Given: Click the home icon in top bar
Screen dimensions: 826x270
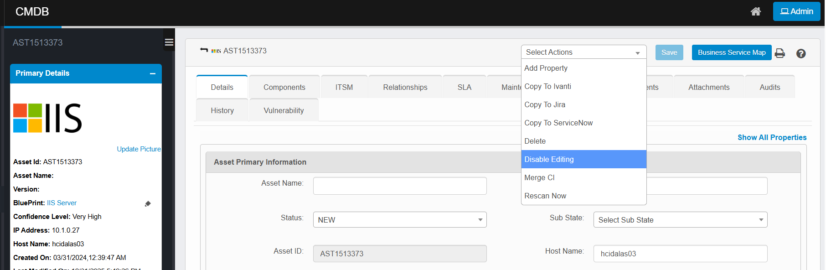Looking at the screenshot, I should [x=755, y=11].
